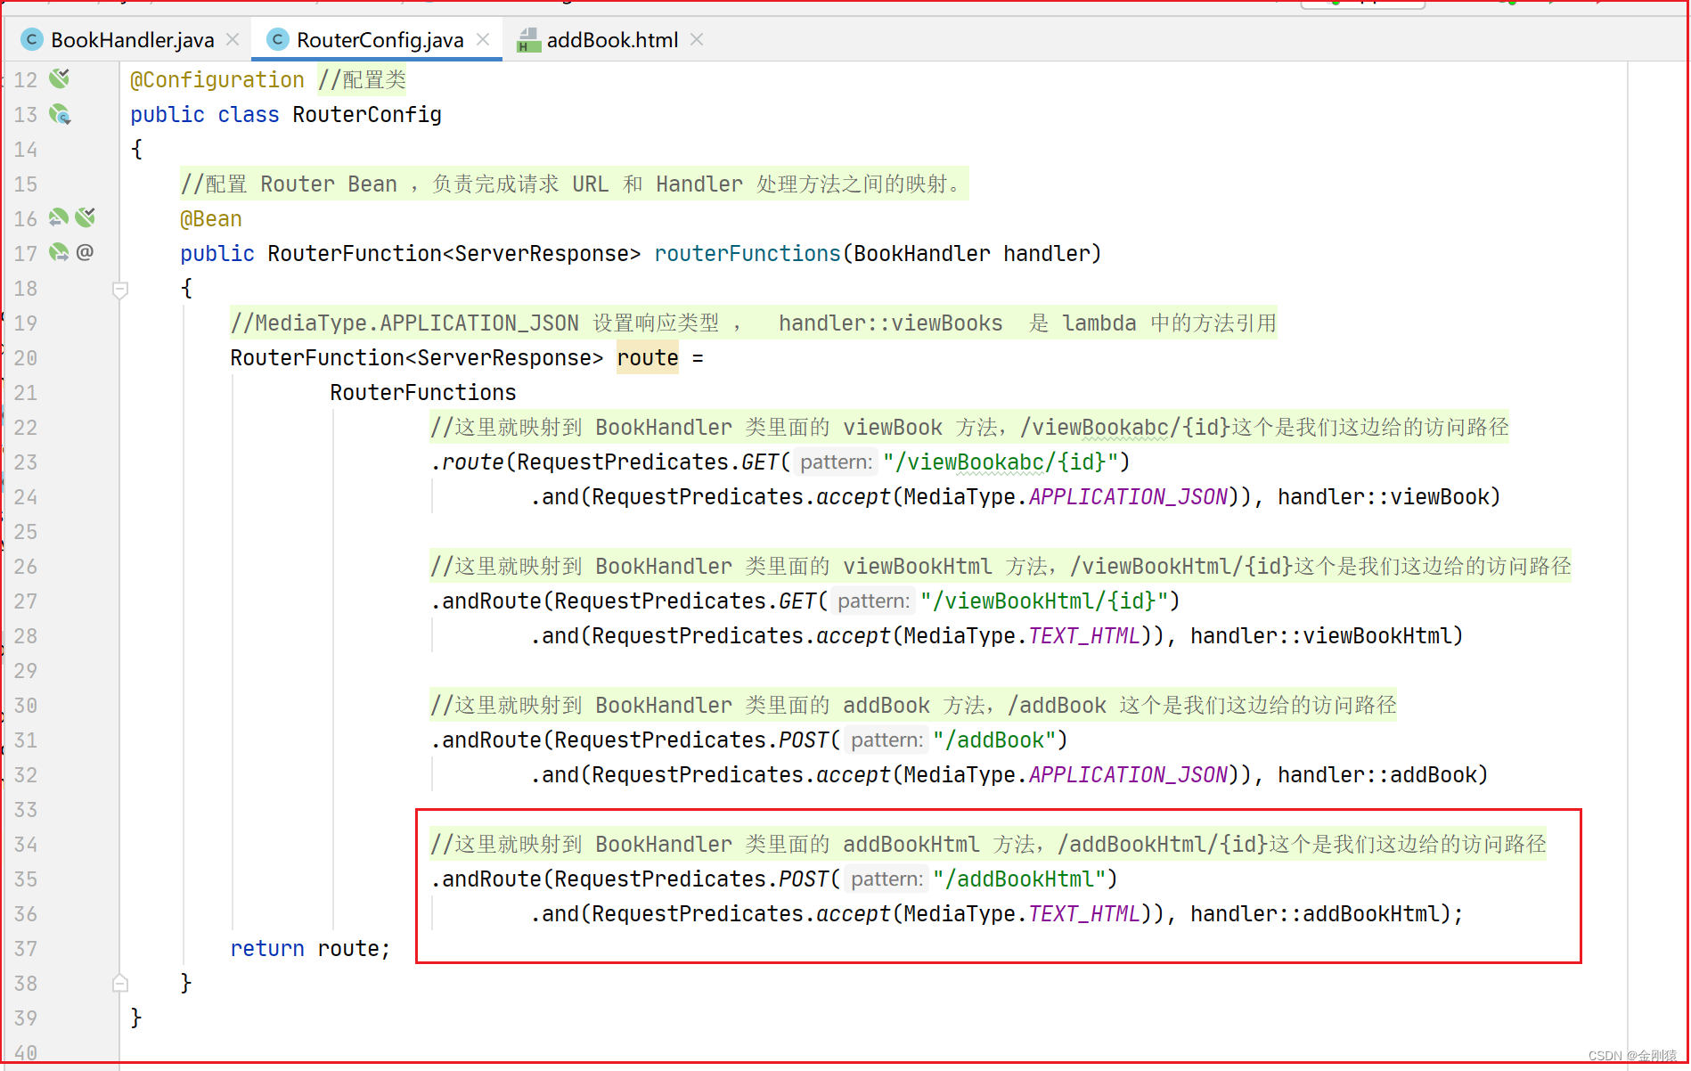This screenshot has width=1691, height=1071.
Task: Click the @ annotation gutter icon on line 17
Action: (x=85, y=252)
